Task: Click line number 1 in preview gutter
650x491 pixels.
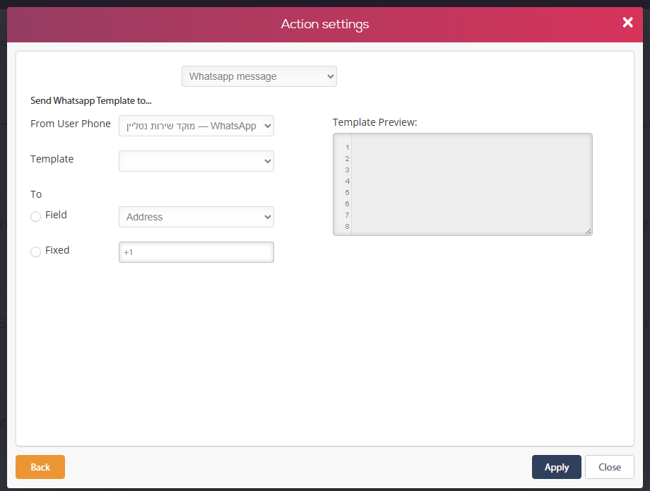Action: click(348, 148)
